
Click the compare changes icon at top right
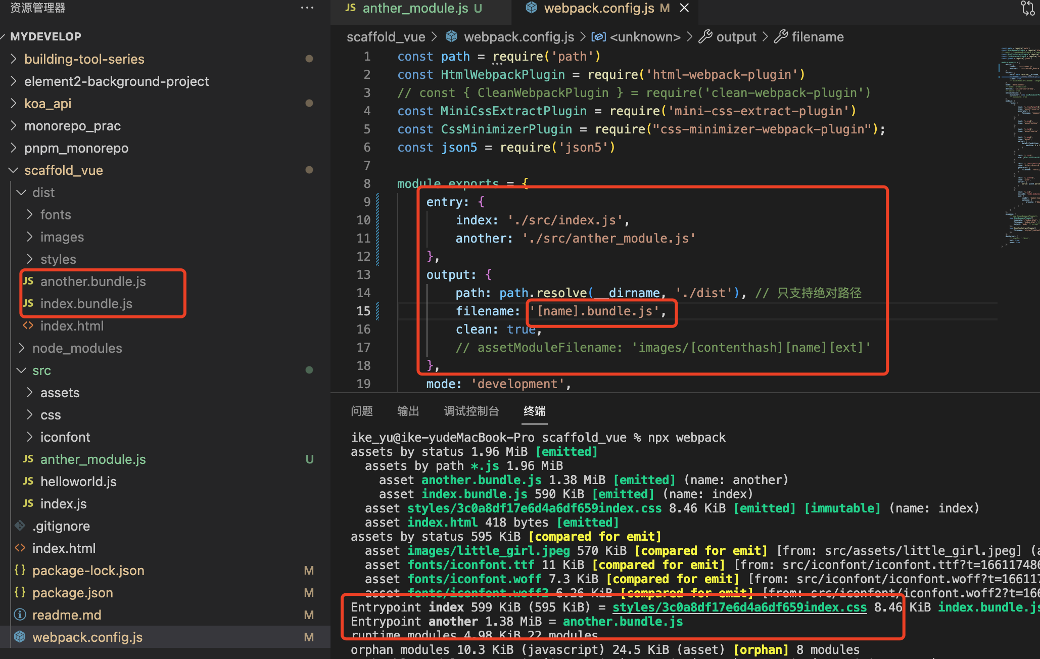pyautogui.click(x=1027, y=8)
